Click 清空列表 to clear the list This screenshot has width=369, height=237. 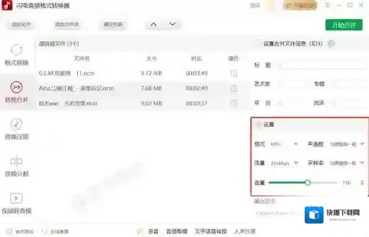113,25
